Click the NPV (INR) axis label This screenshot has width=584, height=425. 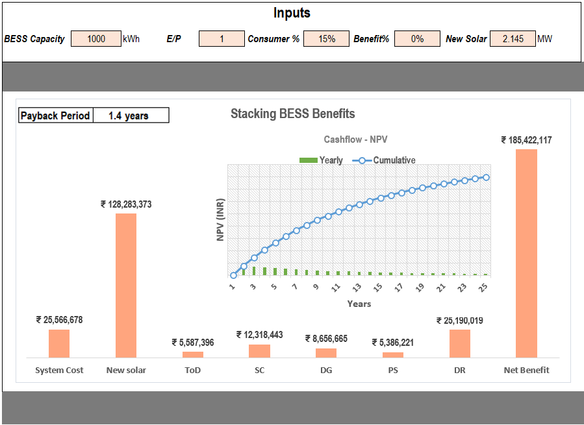[220, 221]
